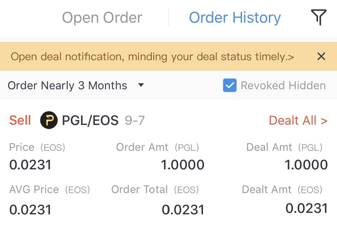337x229 pixels.
Task: Click the Order Nearly 3 Months text
Action: 67,86
